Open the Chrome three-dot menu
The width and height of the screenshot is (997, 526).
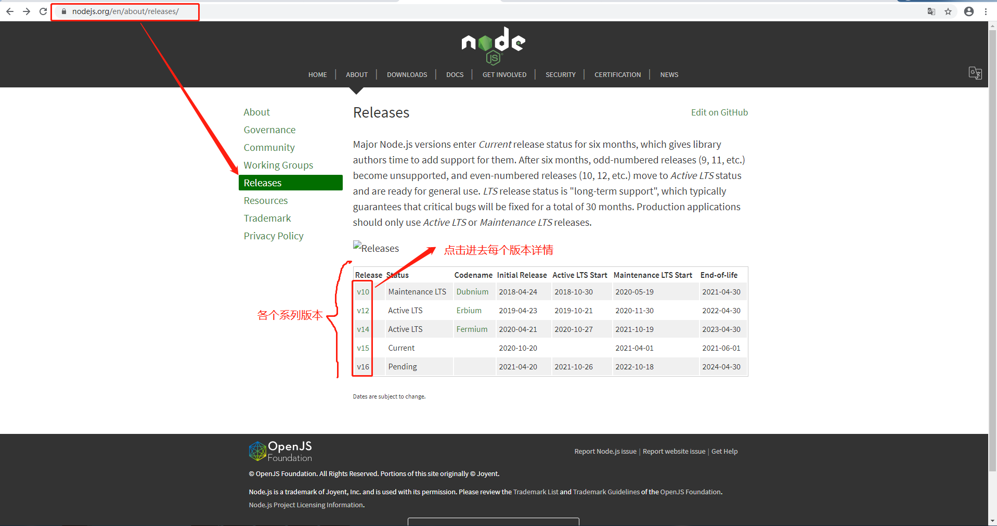click(986, 11)
